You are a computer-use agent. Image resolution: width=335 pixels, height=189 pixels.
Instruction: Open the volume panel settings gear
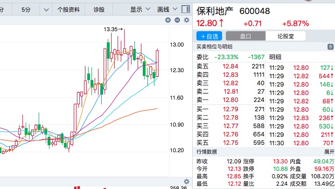click(x=187, y=182)
